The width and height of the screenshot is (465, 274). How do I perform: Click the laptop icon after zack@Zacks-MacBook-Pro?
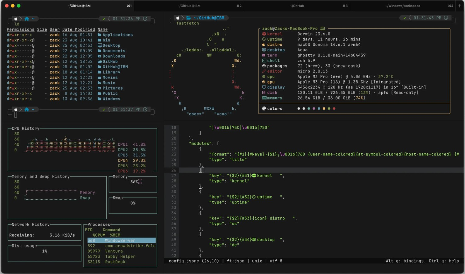[322, 28]
